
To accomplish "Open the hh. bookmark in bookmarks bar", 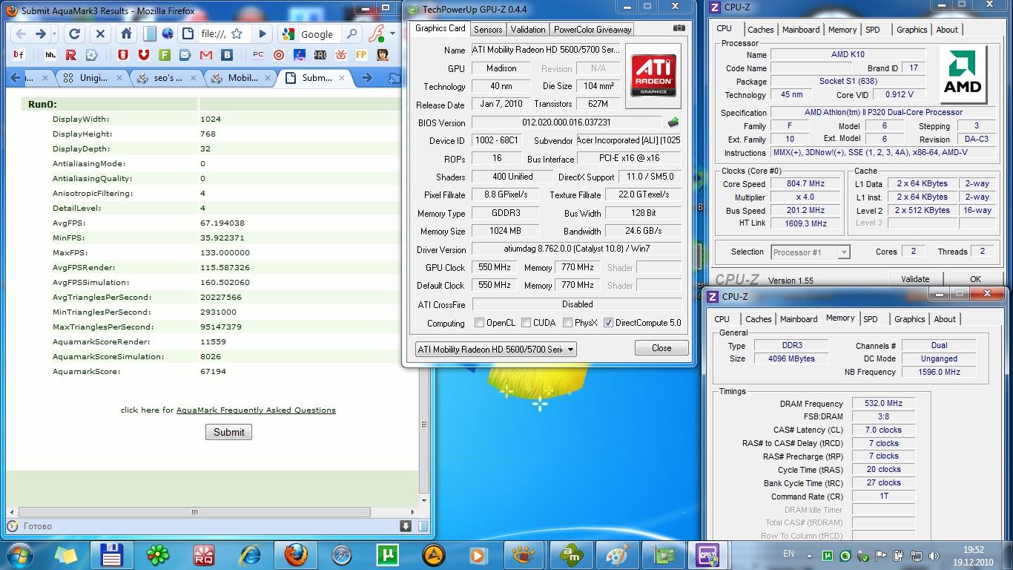I will pyautogui.click(x=50, y=55).
